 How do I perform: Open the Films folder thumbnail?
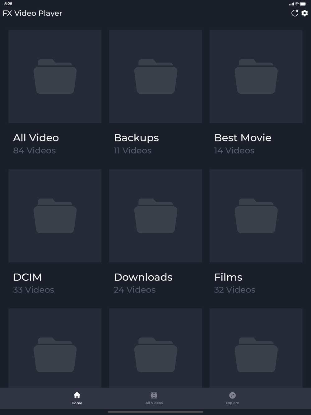click(256, 216)
